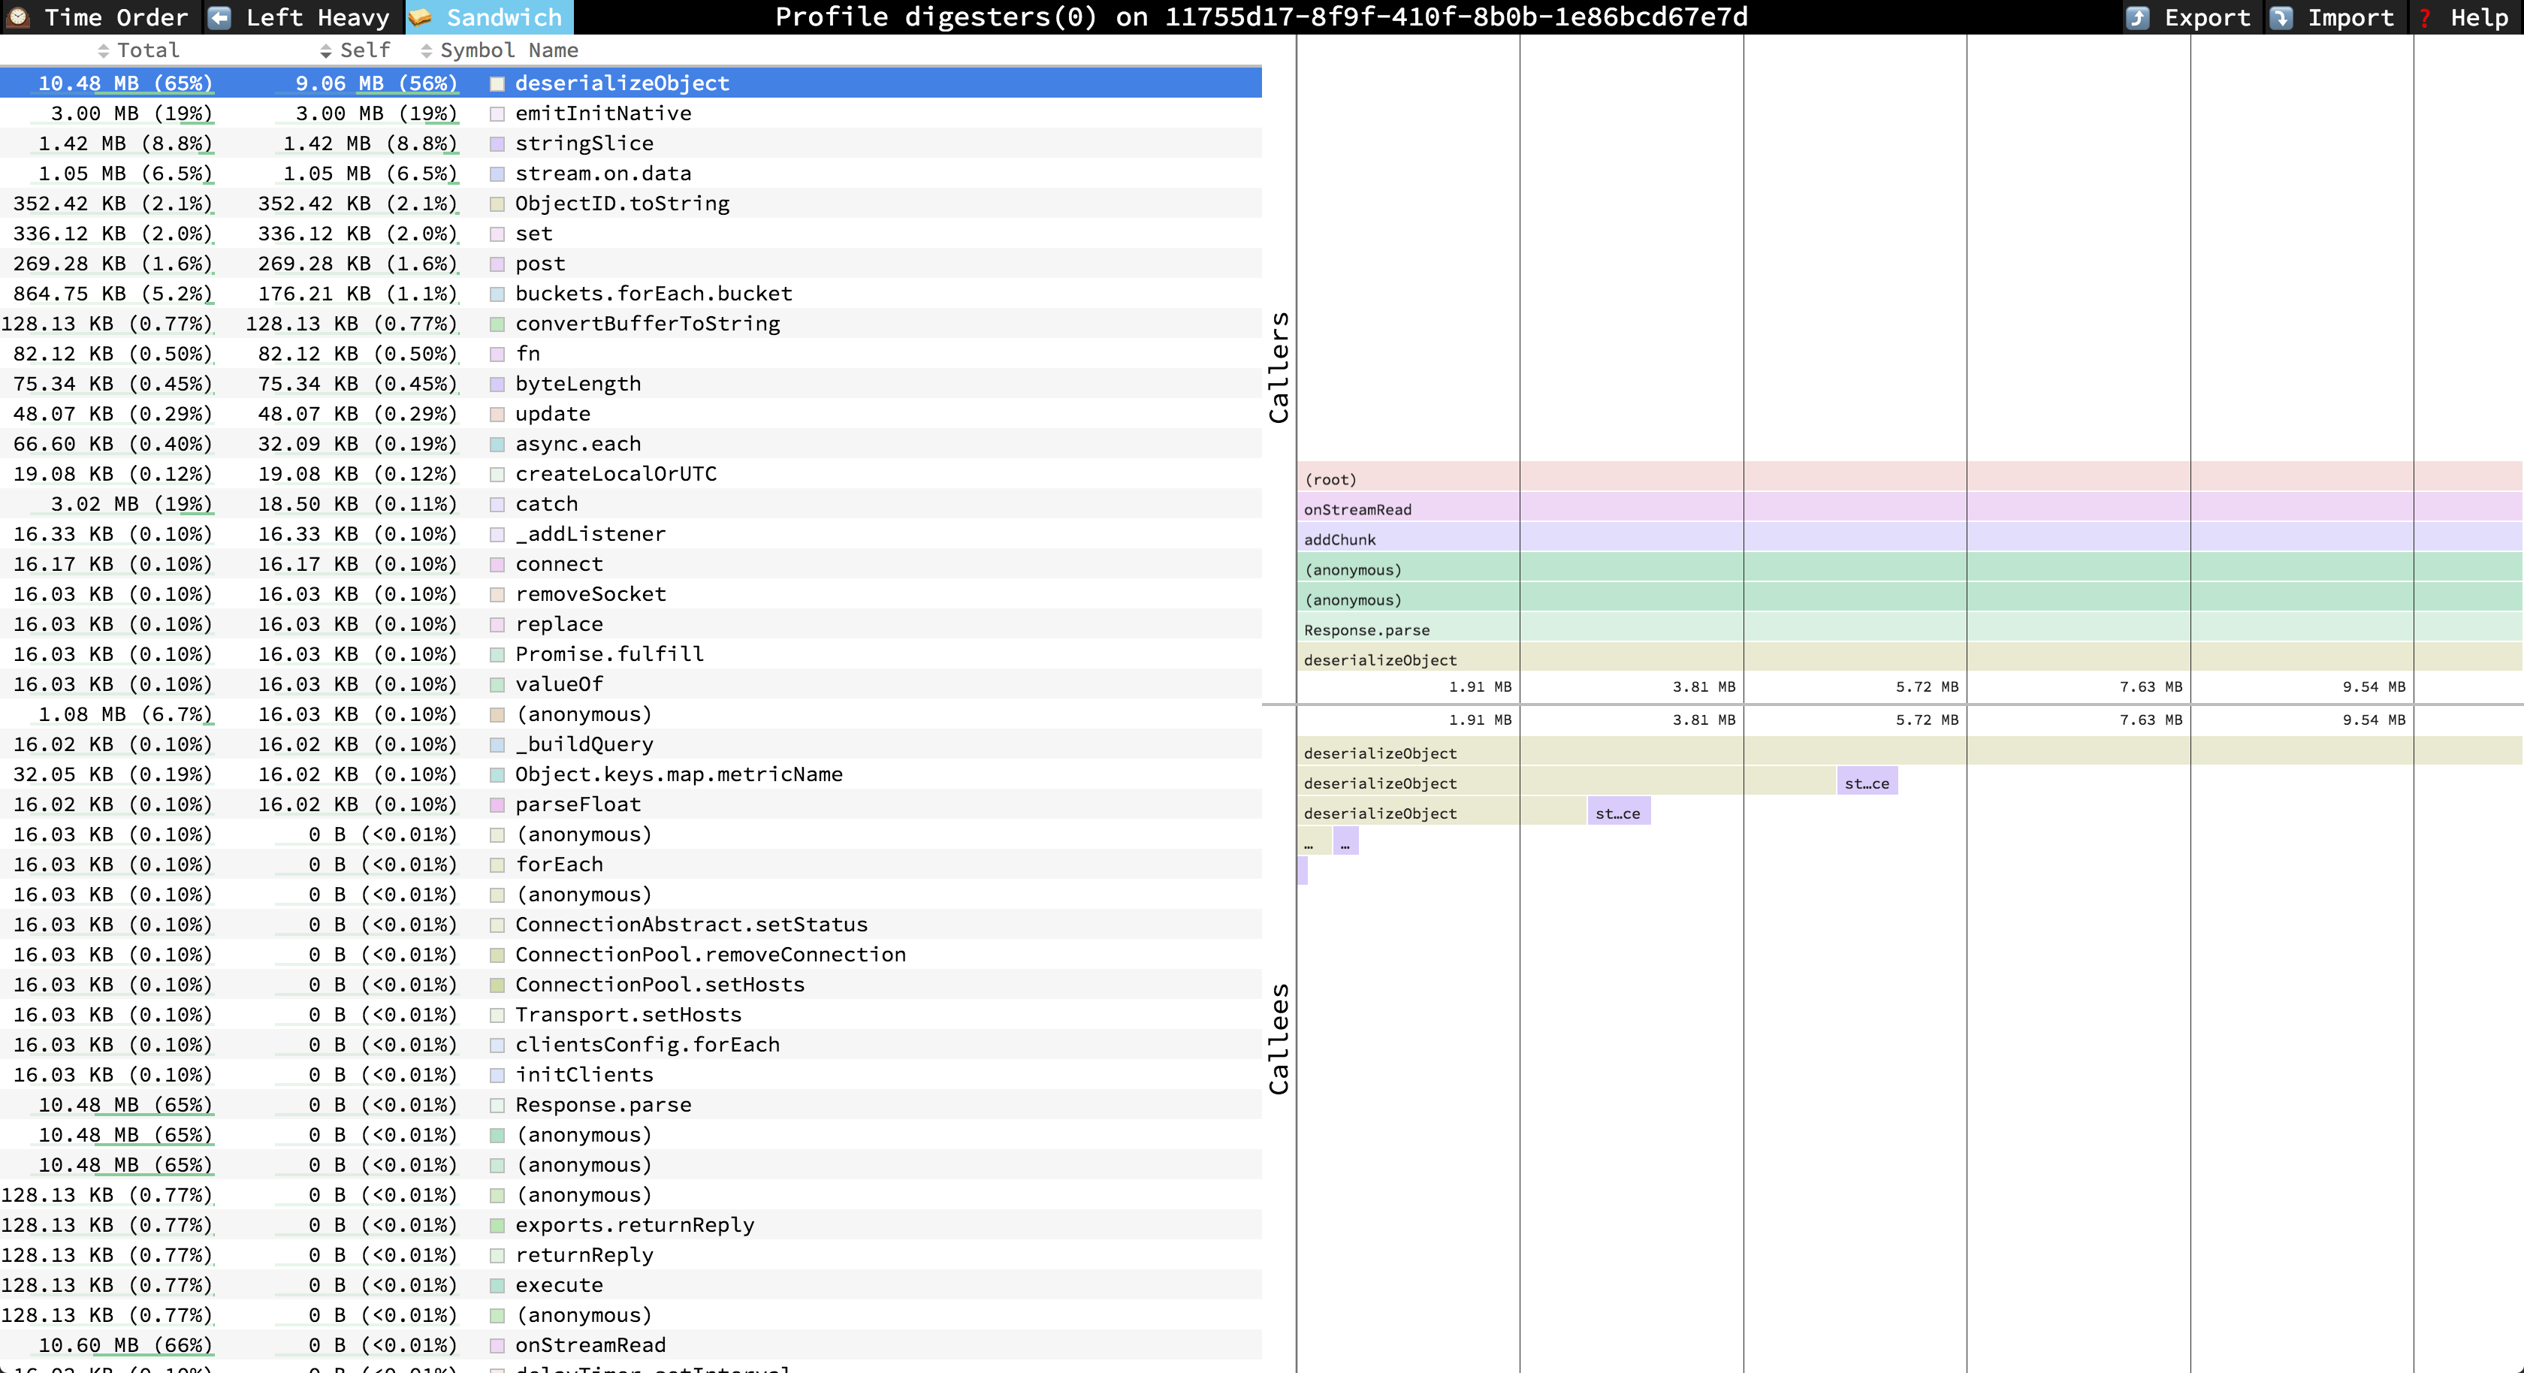Click the Help question mark icon

coord(2425,17)
